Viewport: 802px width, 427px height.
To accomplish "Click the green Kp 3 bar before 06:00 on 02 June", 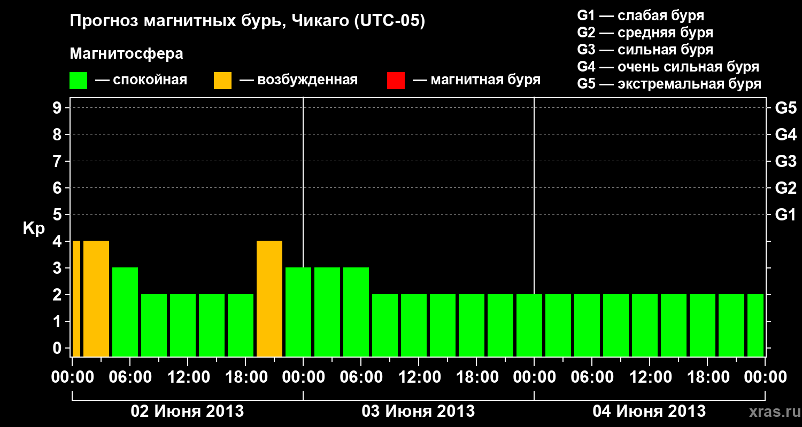I will (x=125, y=312).
